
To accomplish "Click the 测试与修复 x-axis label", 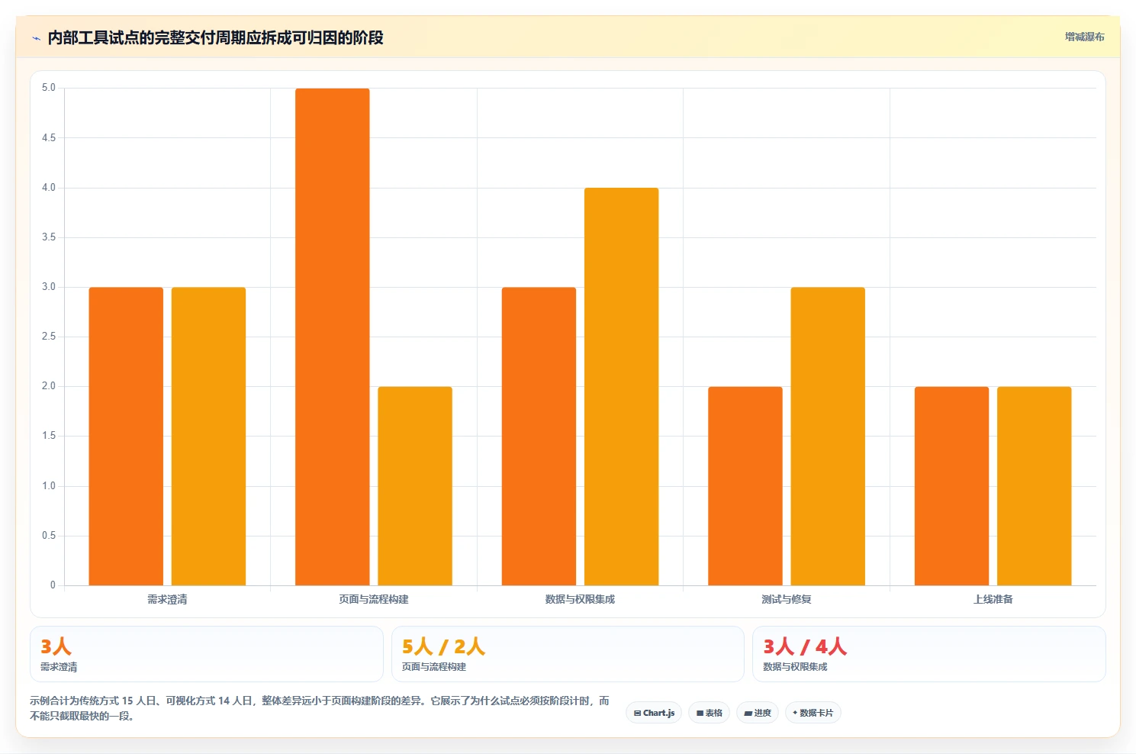I will tap(787, 600).
